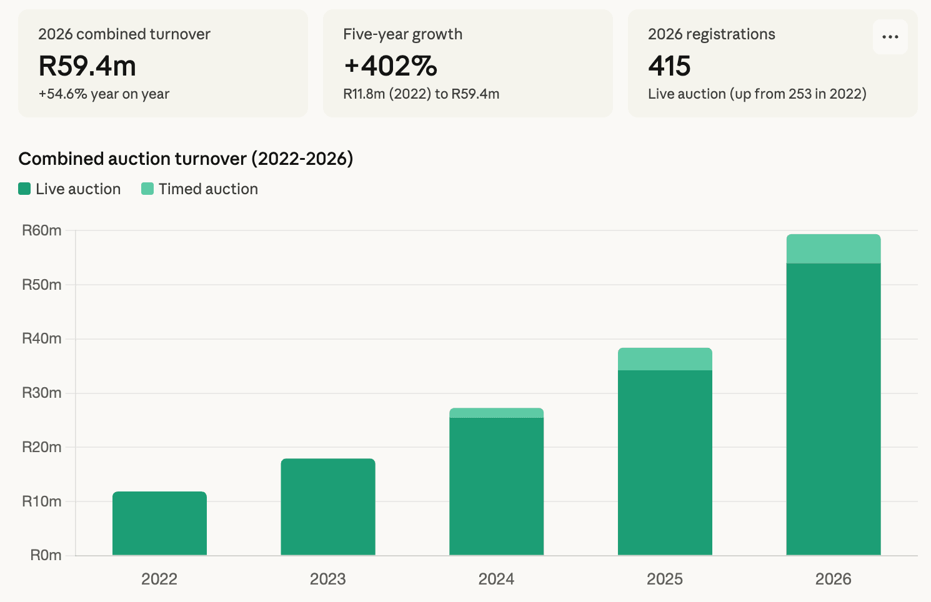Click the 415 registrations figure
This screenshot has height=602, width=931.
pyautogui.click(x=669, y=66)
